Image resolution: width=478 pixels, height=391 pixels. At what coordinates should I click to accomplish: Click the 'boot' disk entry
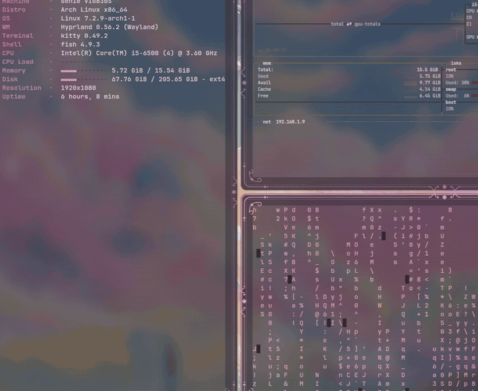(451, 102)
